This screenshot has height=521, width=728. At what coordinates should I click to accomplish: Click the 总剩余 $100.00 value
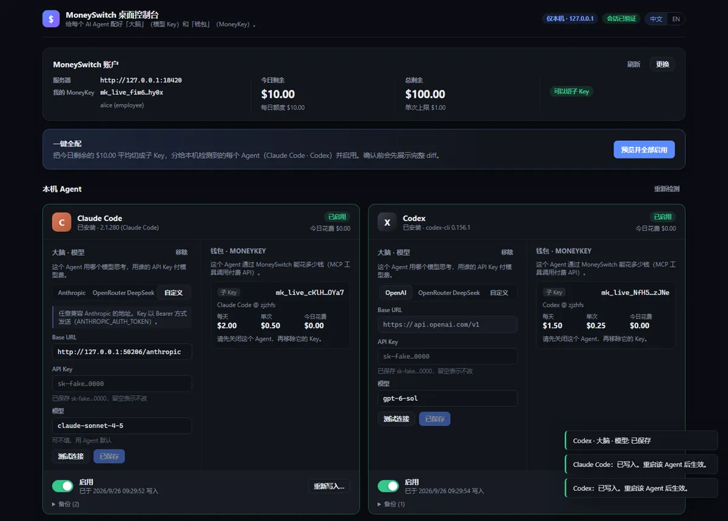425,94
